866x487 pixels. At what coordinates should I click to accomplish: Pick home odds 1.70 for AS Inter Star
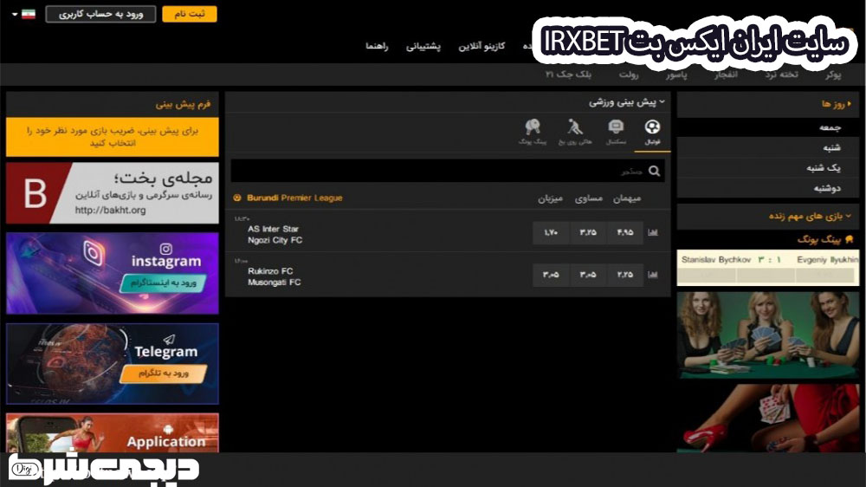tap(551, 232)
